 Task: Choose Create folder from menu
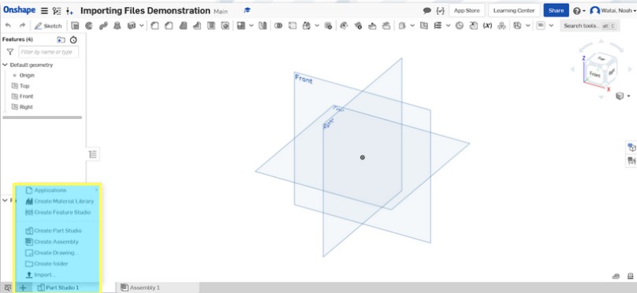coord(47,263)
